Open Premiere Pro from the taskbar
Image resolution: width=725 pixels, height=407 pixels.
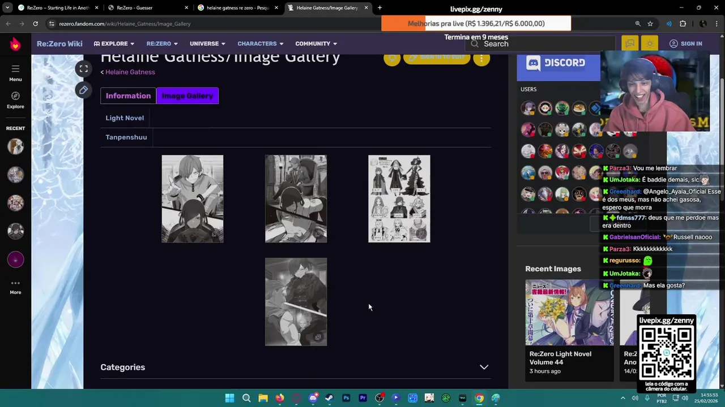[x=362, y=398]
